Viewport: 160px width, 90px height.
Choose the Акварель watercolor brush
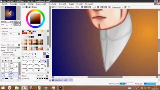coord(43,61)
